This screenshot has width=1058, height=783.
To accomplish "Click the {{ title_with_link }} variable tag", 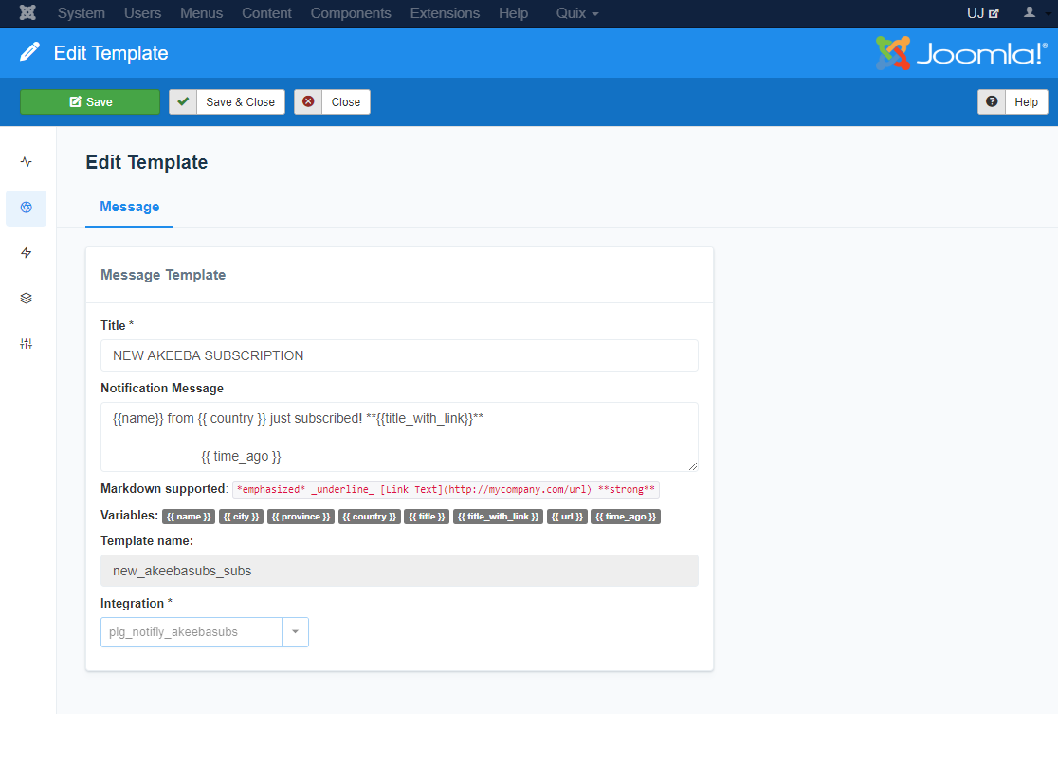I will [x=499, y=517].
